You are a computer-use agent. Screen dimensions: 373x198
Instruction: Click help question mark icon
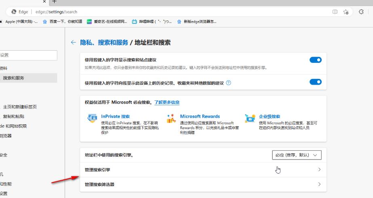tap(228, 83)
